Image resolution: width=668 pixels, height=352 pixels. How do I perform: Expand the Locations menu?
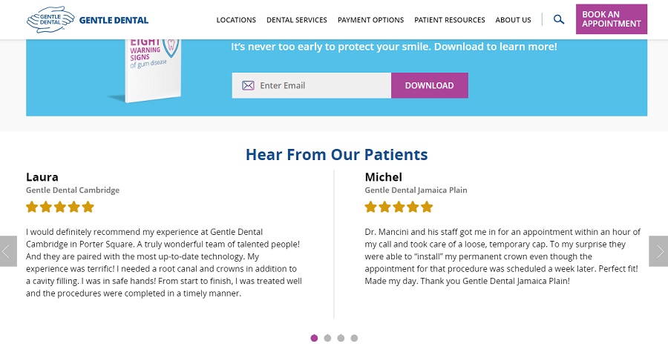point(236,20)
